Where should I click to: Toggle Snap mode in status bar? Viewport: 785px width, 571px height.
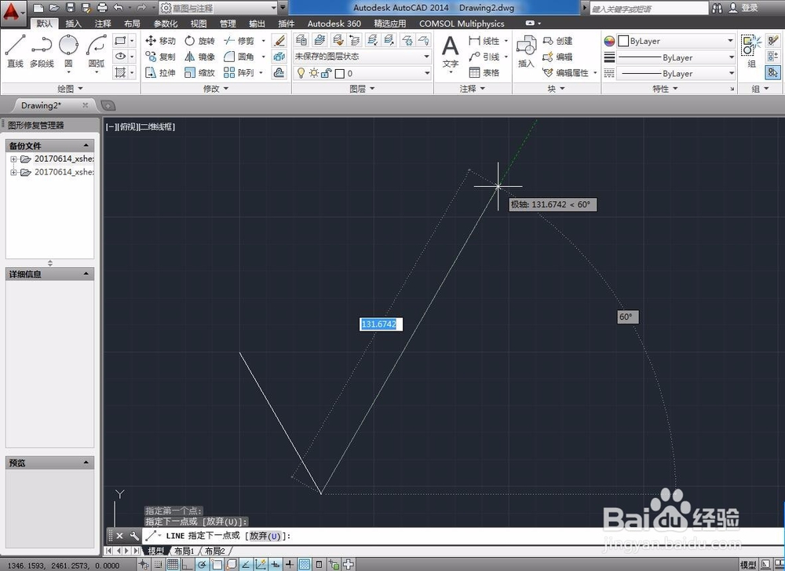pyautogui.click(x=159, y=565)
